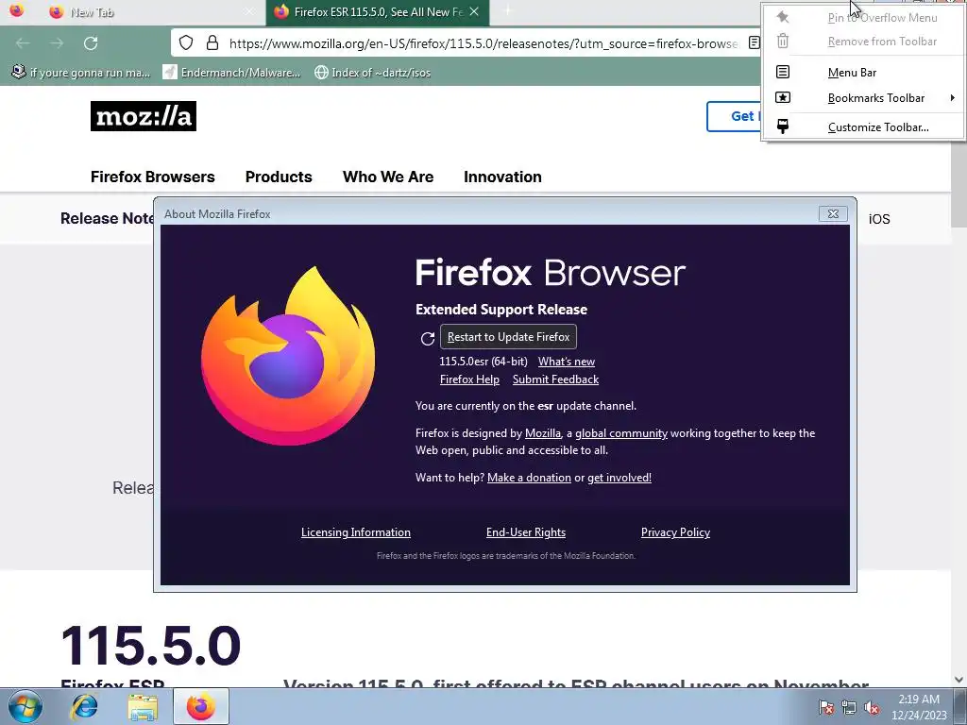Open the What's new link
Viewport: 967px width, 725px height.
coord(567,362)
